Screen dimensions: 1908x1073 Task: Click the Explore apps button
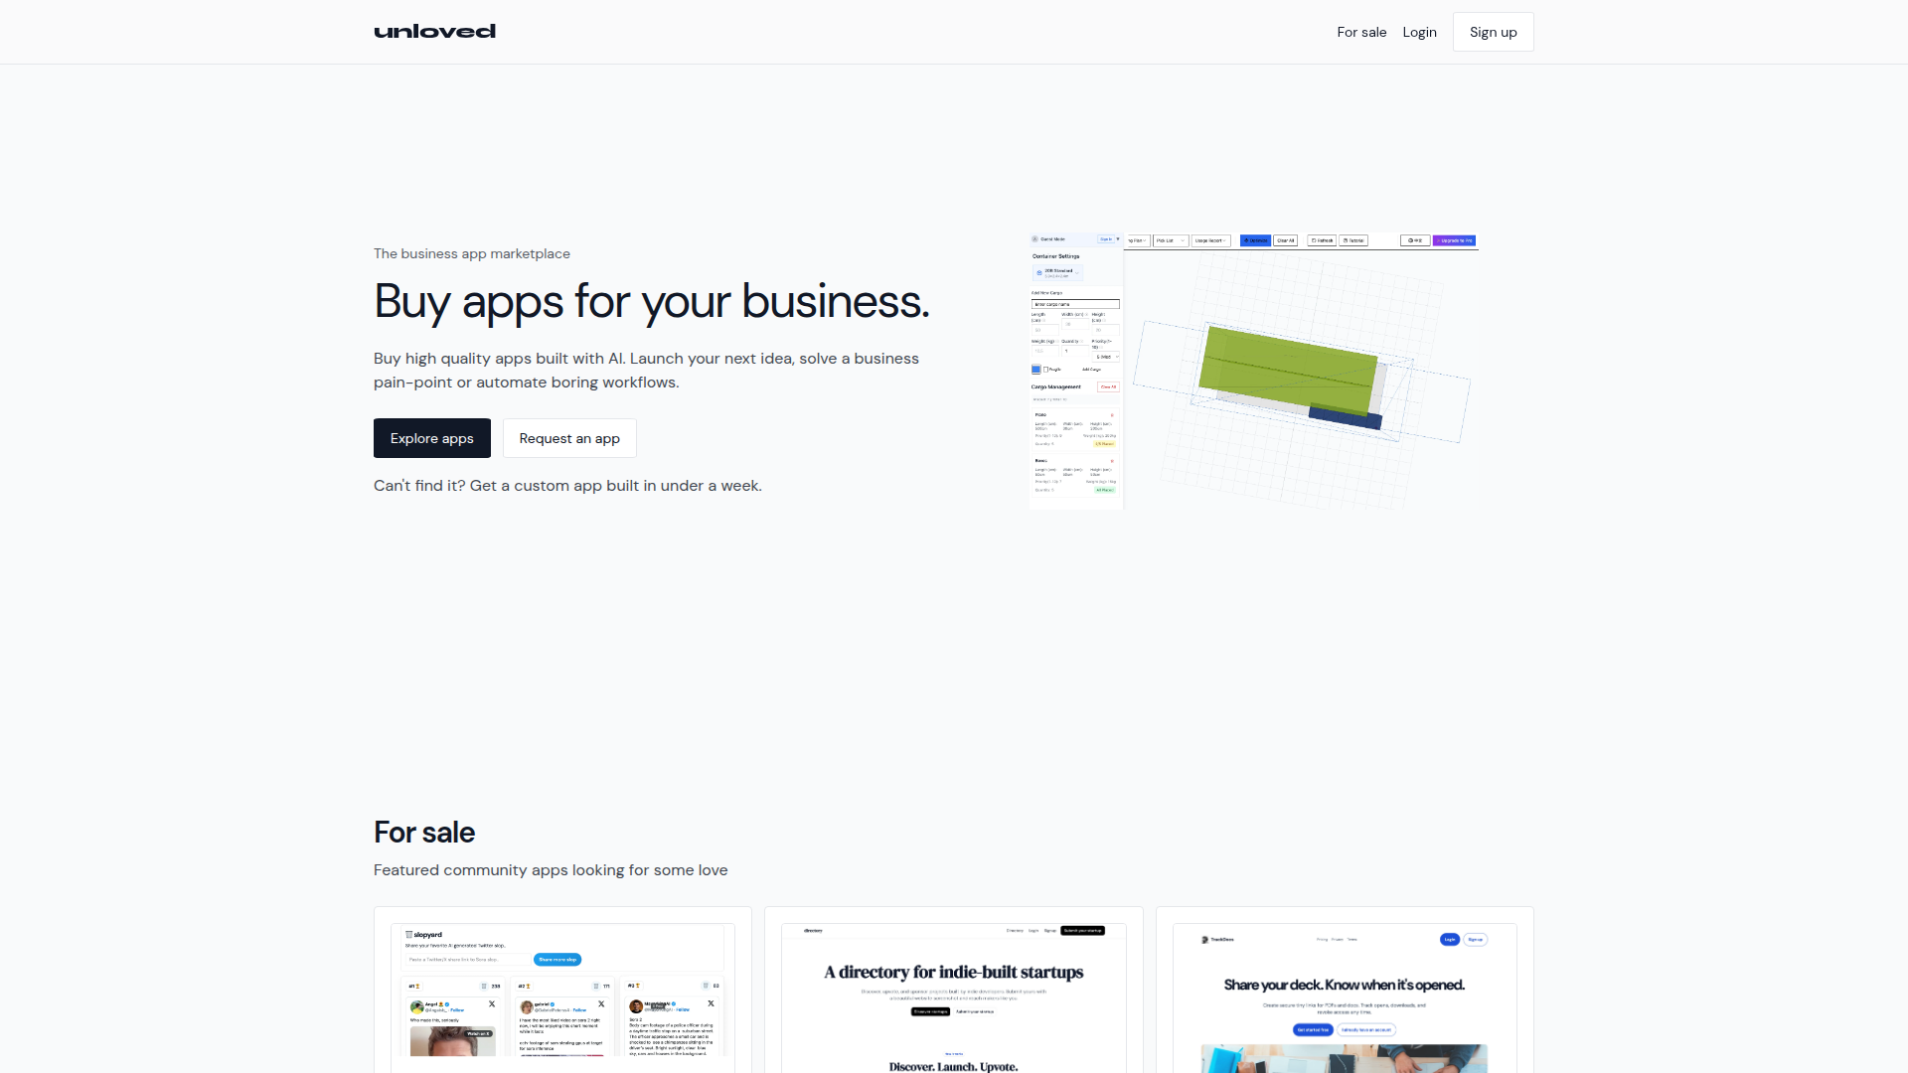point(431,438)
